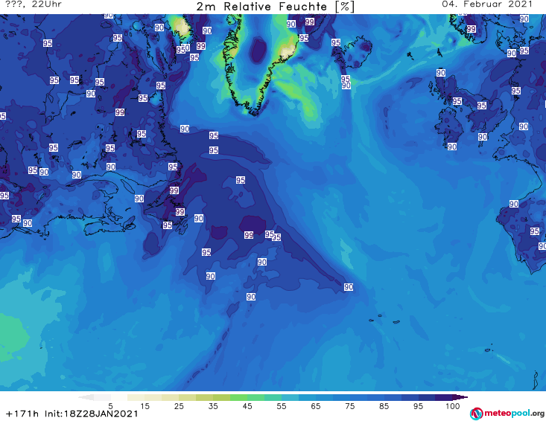Viewport: 546px width, 421px height.
Task: Click the '75' tick label under the color scale
Action: [350, 406]
